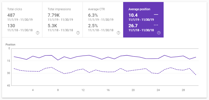Click the 130 clicks value for 2018
The height and width of the screenshot is (100, 209).
click(x=11, y=25)
